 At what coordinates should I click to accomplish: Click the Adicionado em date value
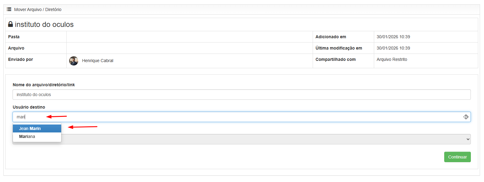(x=393, y=37)
